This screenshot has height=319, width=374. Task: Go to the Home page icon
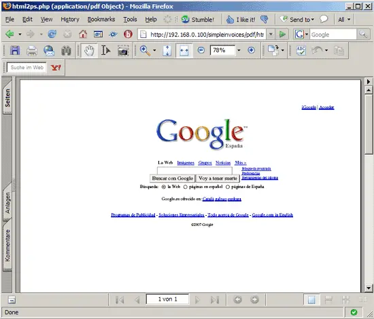click(83, 35)
